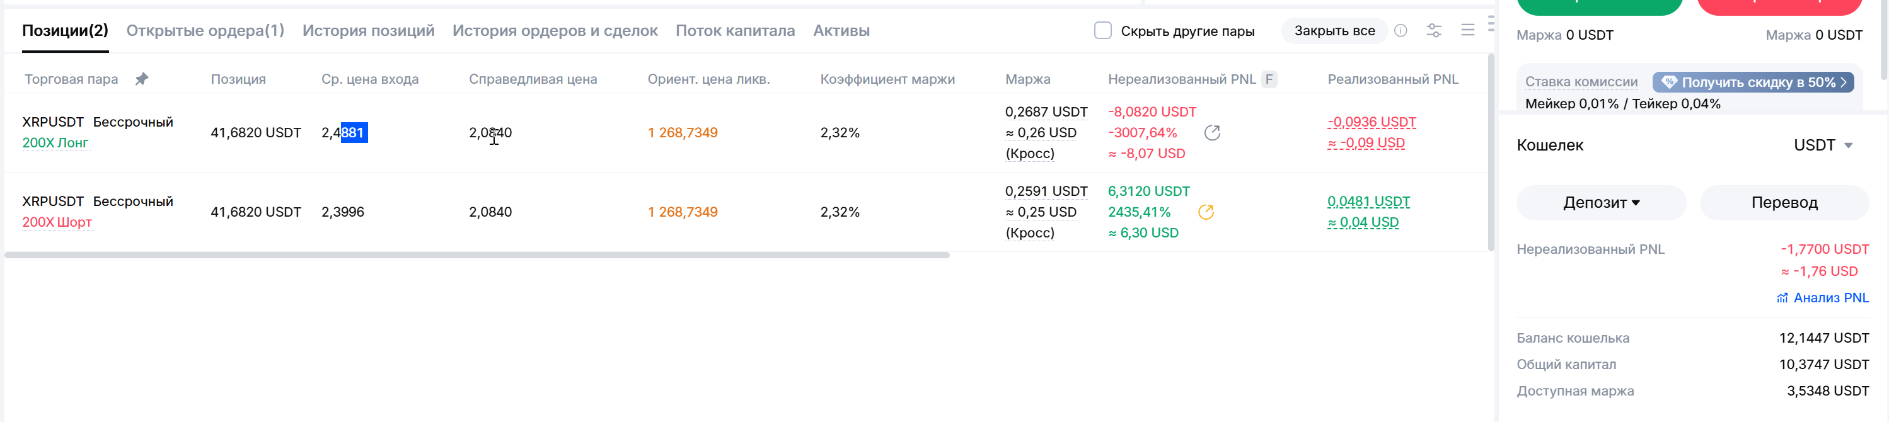This screenshot has width=1889, height=422.
Task: Switch to Открытые ордера(1) tab
Action: click(x=205, y=31)
